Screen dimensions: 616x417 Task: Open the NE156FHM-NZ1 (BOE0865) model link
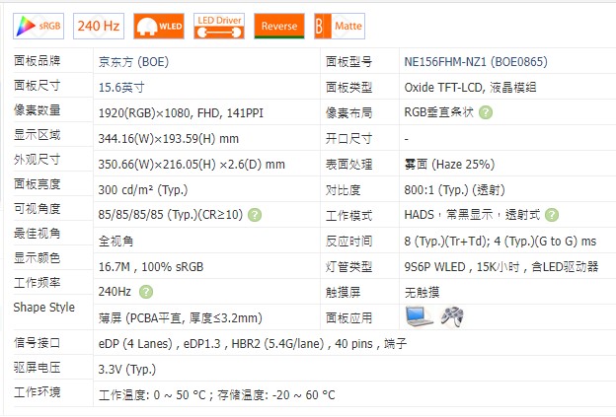tap(476, 62)
